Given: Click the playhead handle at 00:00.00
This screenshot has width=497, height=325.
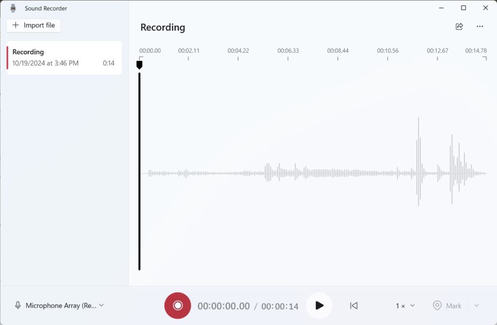Looking at the screenshot, I should (139, 64).
